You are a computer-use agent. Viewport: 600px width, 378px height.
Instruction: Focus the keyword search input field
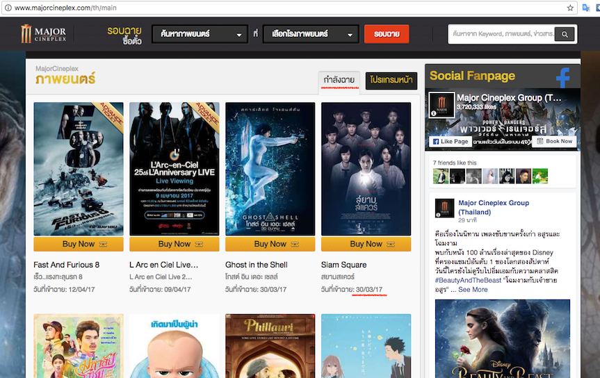point(502,34)
